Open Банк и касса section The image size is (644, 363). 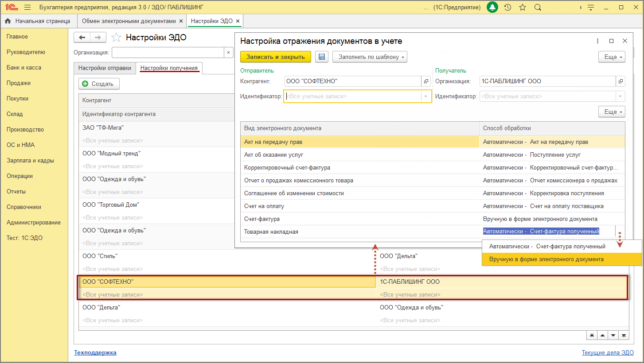point(24,68)
